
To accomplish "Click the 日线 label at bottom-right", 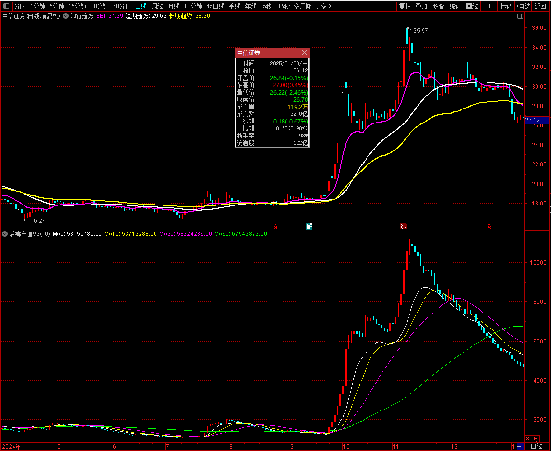I will click(x=537, y=447).
